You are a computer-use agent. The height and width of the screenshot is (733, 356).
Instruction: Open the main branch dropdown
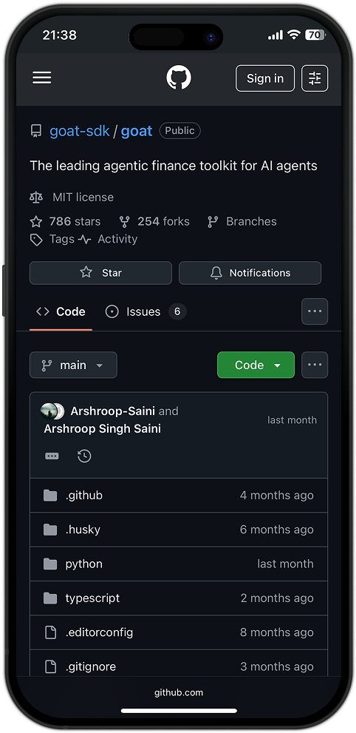[73, 365]
